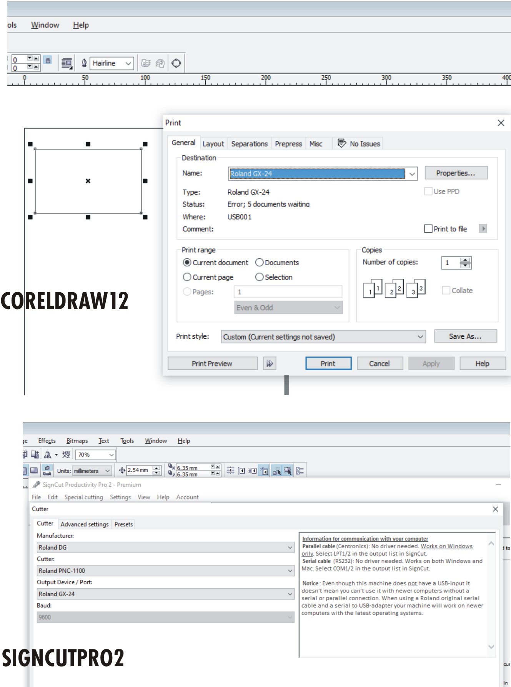This screenshot has height=687, width=511.
Task: Open the Hairline outline width dropdown
Action: pos(112,63)
